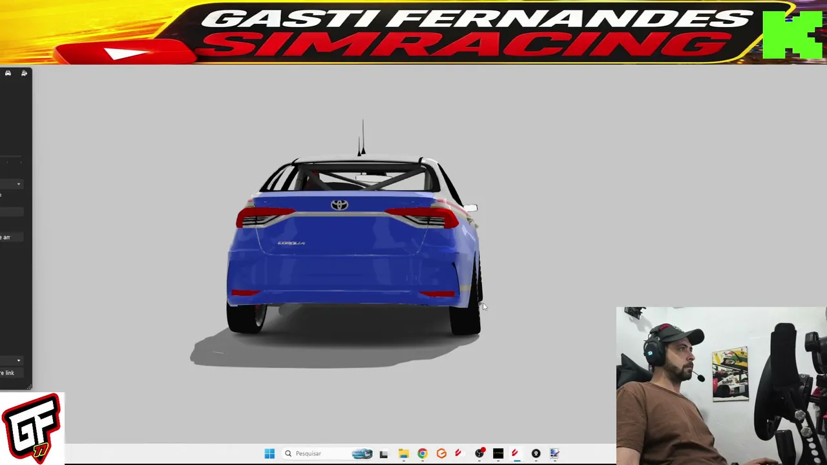The height and width of the screenshot is (465, 827).
Task: Click the dark input field in the left panel
Action: tap(12, 212)
